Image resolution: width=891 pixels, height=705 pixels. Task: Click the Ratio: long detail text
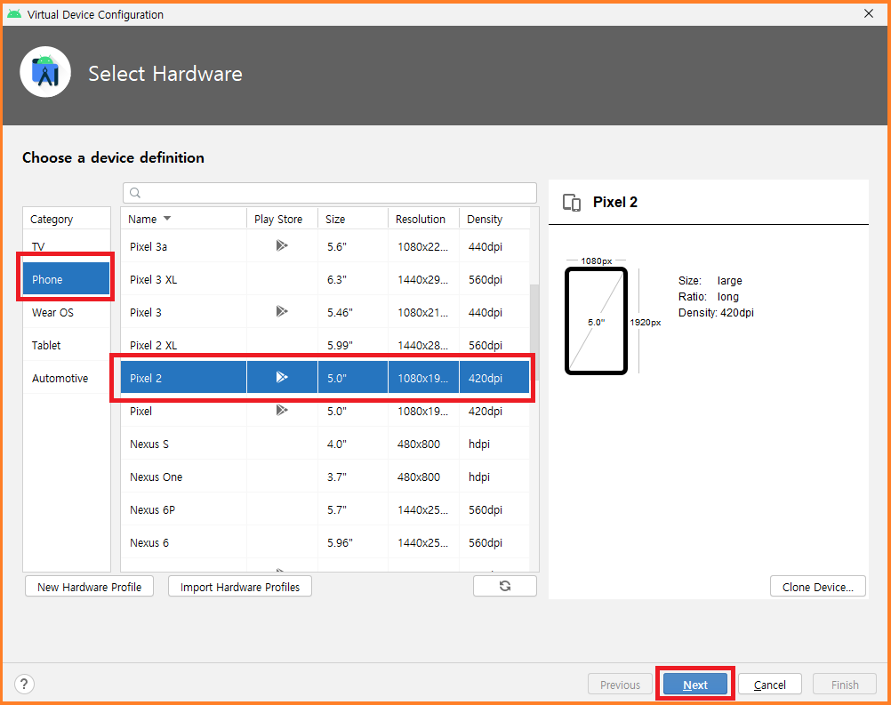point(709,297)
